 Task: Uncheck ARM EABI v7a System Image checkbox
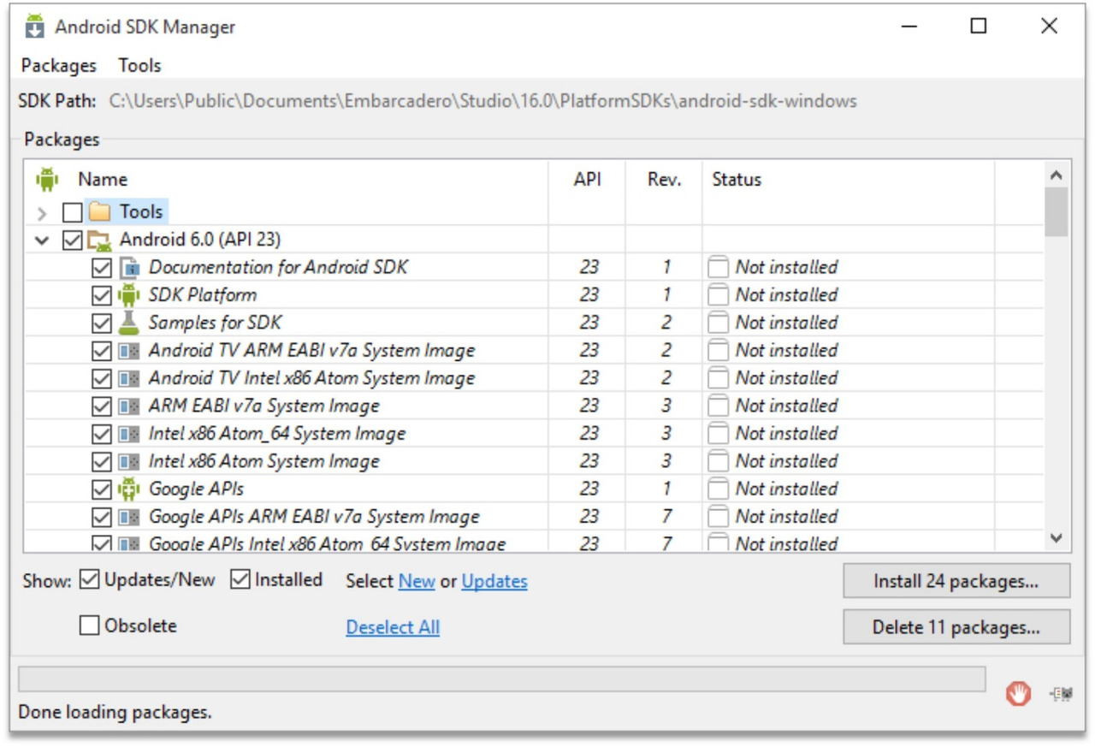[102, 406]
